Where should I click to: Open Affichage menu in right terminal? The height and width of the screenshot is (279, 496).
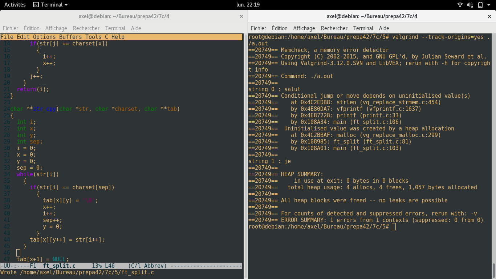304,28
